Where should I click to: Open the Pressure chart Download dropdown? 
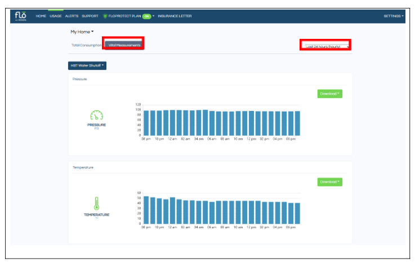[330, 93]
